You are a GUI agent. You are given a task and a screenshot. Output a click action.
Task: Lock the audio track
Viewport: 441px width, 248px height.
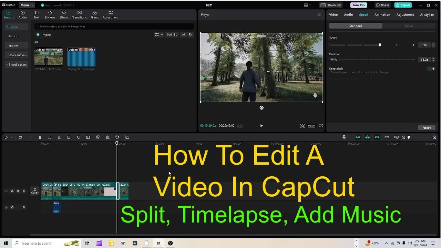point(12,207)
